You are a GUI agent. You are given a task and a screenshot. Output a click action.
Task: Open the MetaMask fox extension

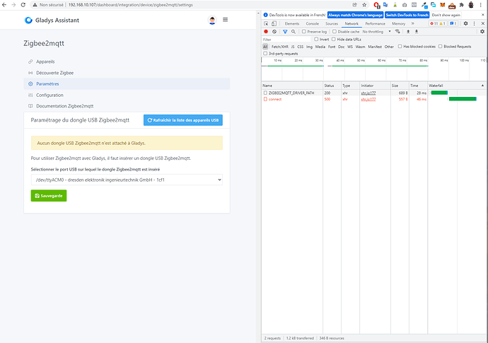tap(442, 5)
